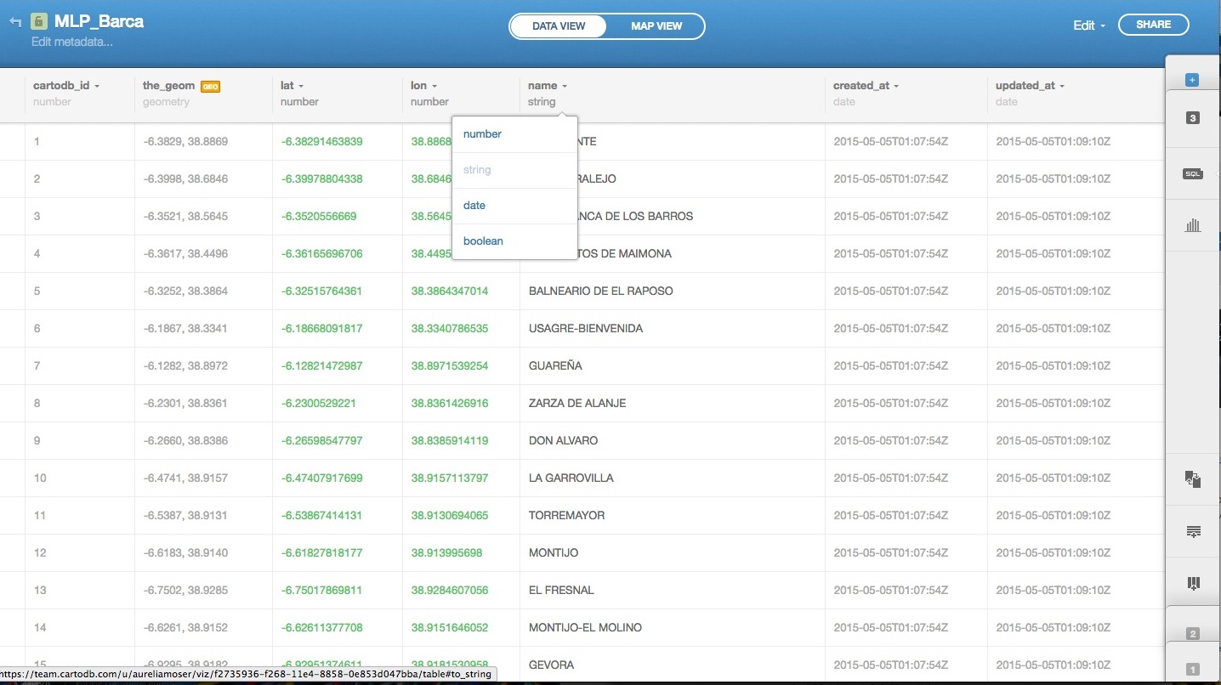Open the name column dropdown arrow
Screen dimensions: 1221x685
point(564,86)
